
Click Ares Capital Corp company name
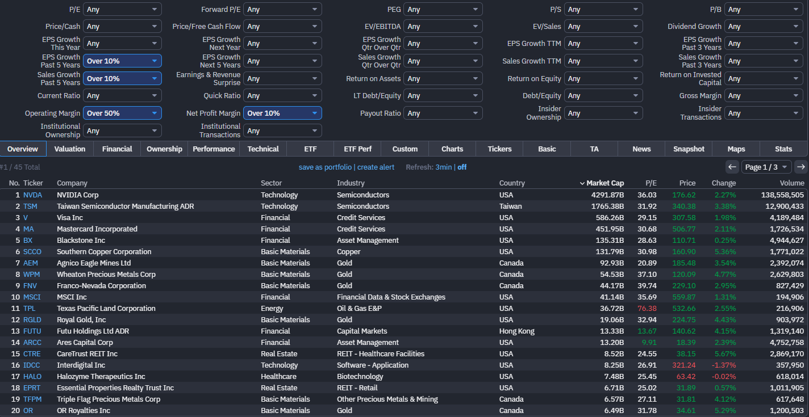pos(85,343)
